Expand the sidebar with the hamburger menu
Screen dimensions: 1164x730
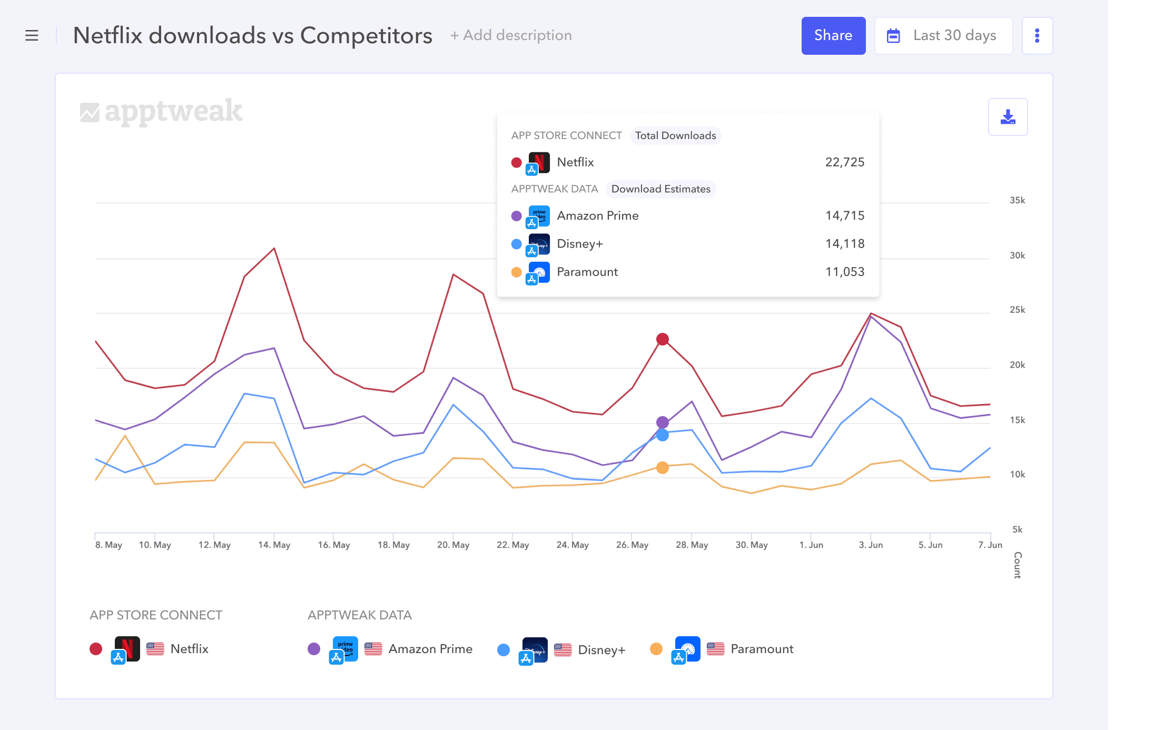pyautogui.click(x=32, y=35)
